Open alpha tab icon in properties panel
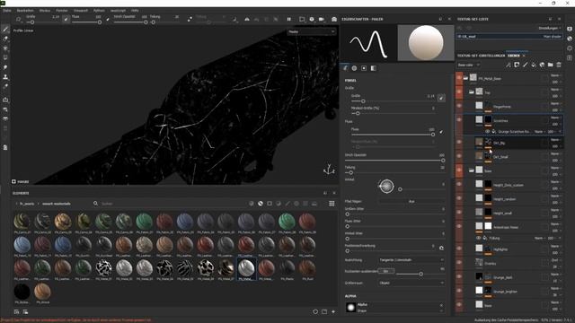 [354, 68]
